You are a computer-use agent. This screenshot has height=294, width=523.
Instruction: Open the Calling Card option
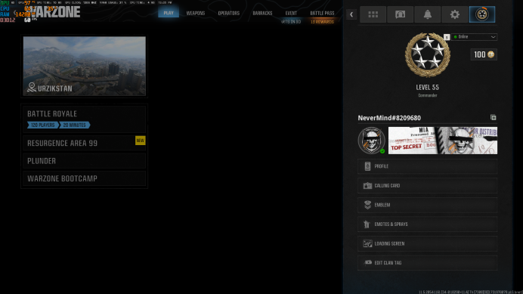coord(427,185)
